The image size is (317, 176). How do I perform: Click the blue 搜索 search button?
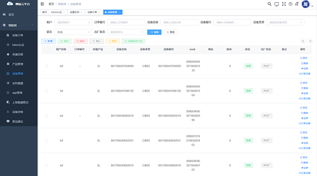tap(154, 32)
